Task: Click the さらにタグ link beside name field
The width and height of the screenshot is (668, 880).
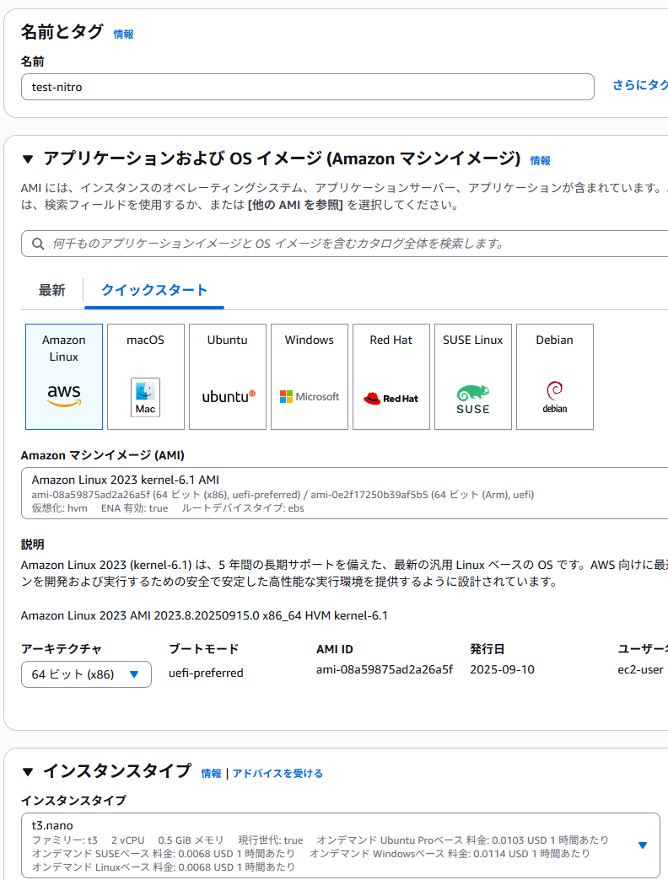Action: pyautogui.click(x=640, y=85)
